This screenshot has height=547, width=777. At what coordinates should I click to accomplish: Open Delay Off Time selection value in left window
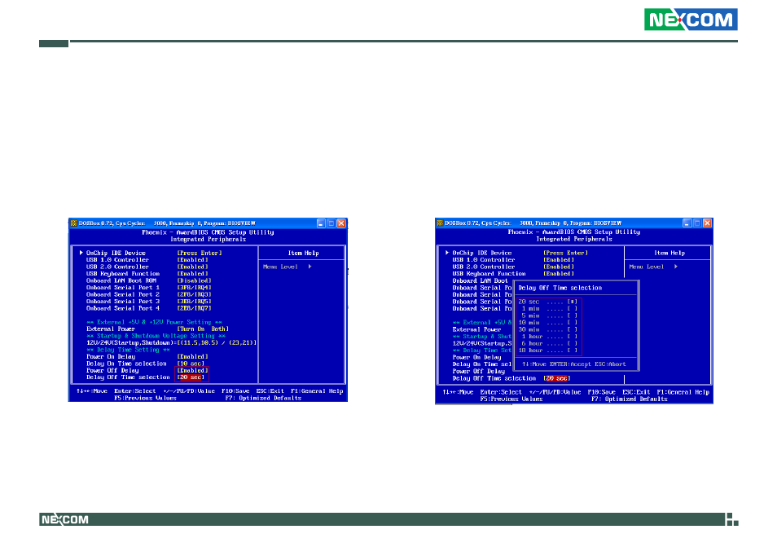192,377
